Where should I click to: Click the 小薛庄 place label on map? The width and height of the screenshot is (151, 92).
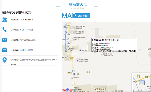(x=88, y=72)
